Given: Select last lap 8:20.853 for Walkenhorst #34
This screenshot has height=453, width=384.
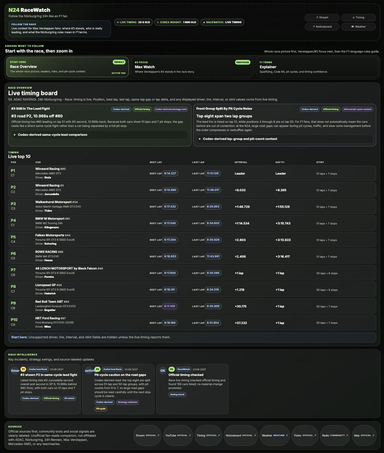Looking at the screenshot, I should [x=213, y=206].
